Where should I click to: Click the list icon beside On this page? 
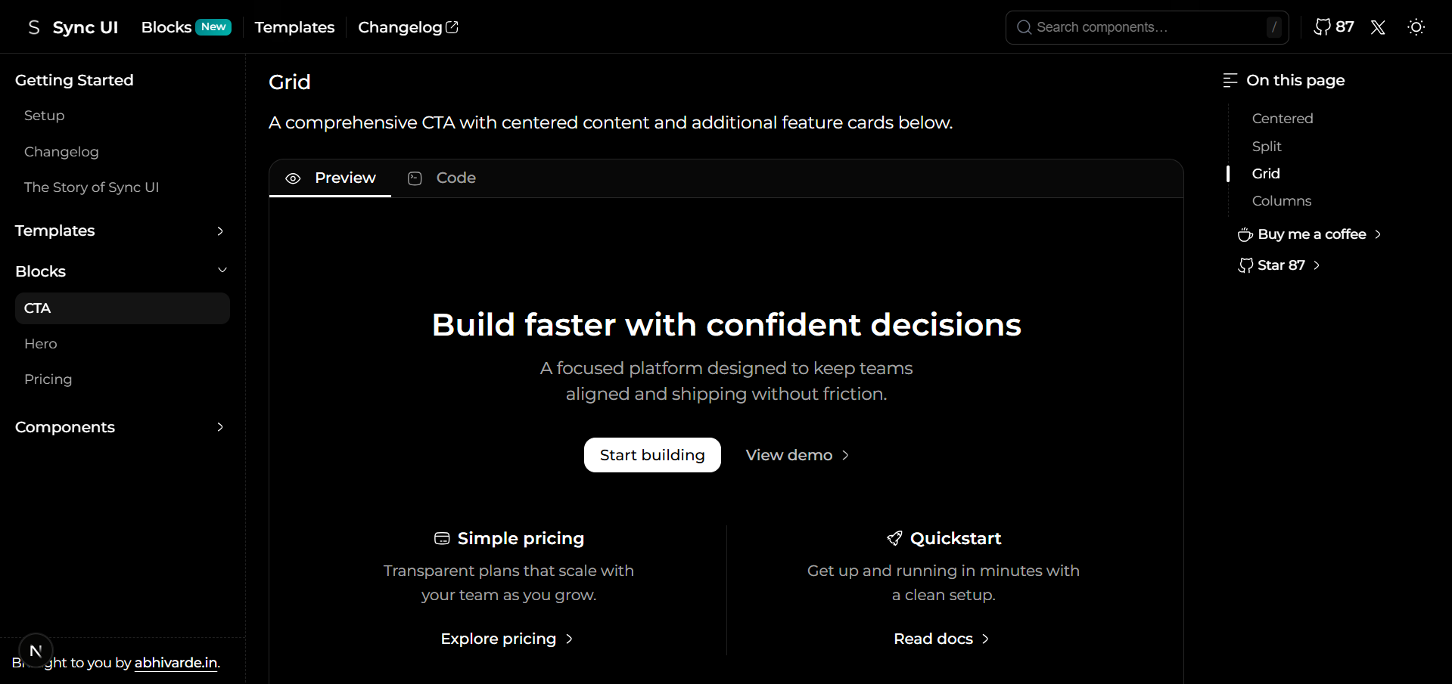coord(1229,79)
